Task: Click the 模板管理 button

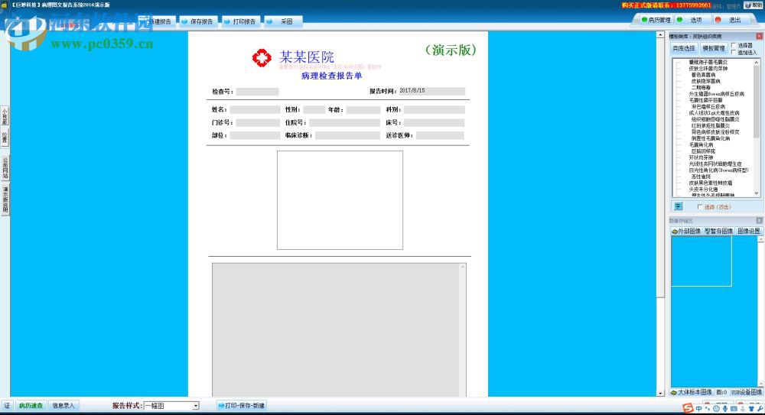Action: click(713, 48)
